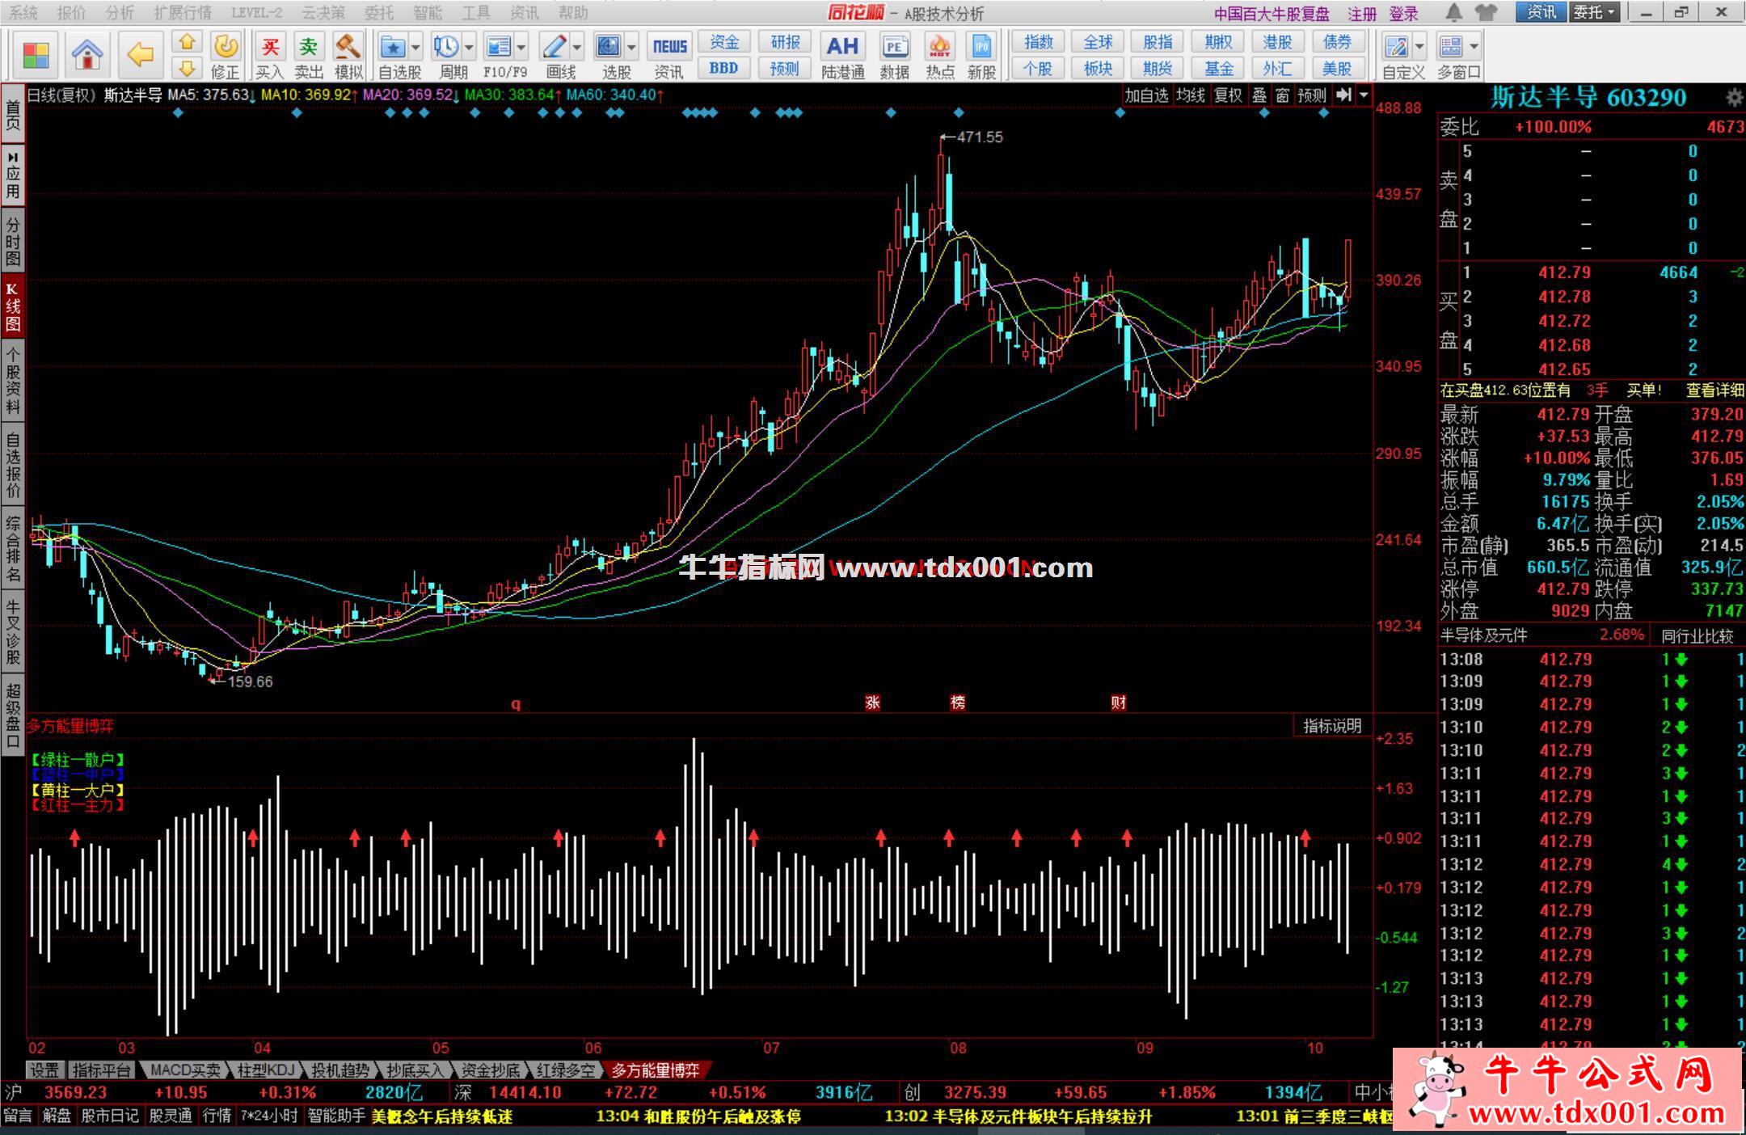The height and width of the screenshot is (1135, 1746).
Task: Click the BBD button
Action: pyautogui.click(x=724, y=69)
